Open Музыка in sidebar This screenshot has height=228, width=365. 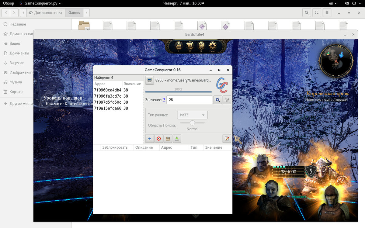(x=16, y=82)
